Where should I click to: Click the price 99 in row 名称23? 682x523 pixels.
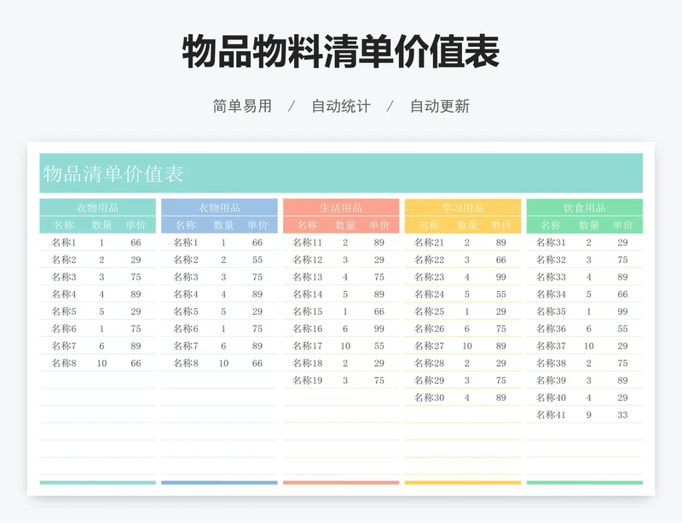pos(500,277)
